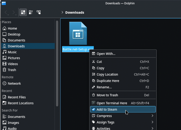Click the Places panel scrollbar

(x=57, y=64)
